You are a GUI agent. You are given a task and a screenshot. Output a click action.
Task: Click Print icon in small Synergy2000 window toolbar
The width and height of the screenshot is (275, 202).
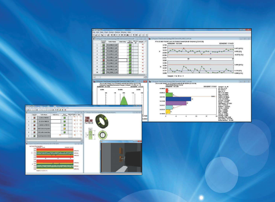(x=37, y=110)
